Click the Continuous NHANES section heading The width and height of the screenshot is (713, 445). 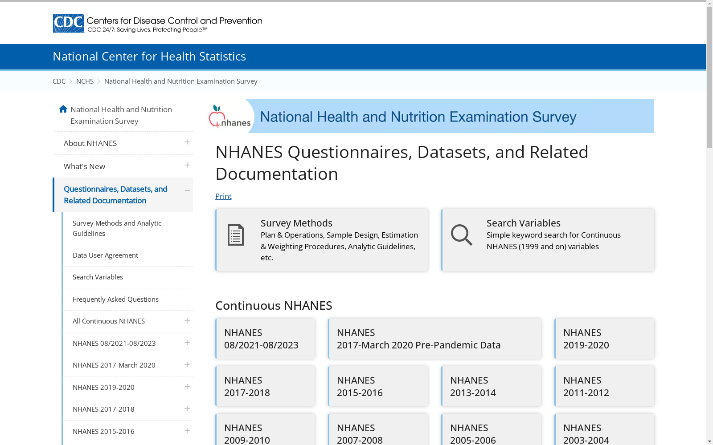pos(274,306)
